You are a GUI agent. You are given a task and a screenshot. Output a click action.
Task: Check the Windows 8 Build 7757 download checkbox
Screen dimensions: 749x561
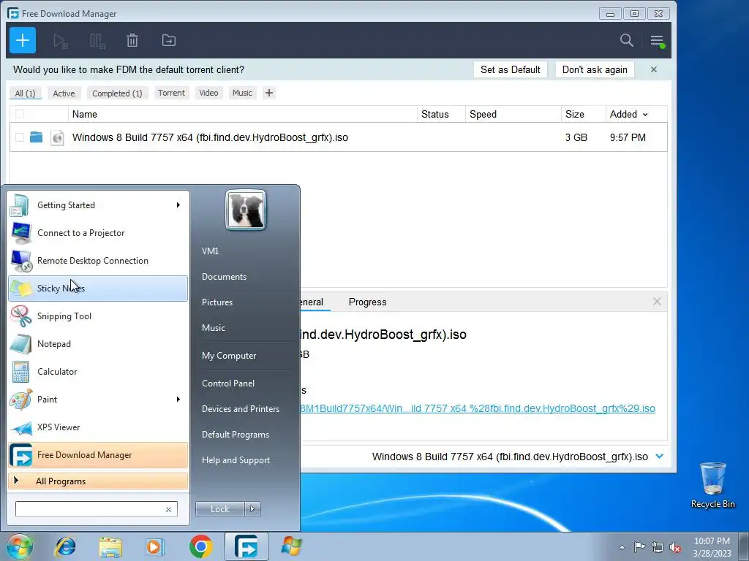[20, 137]
